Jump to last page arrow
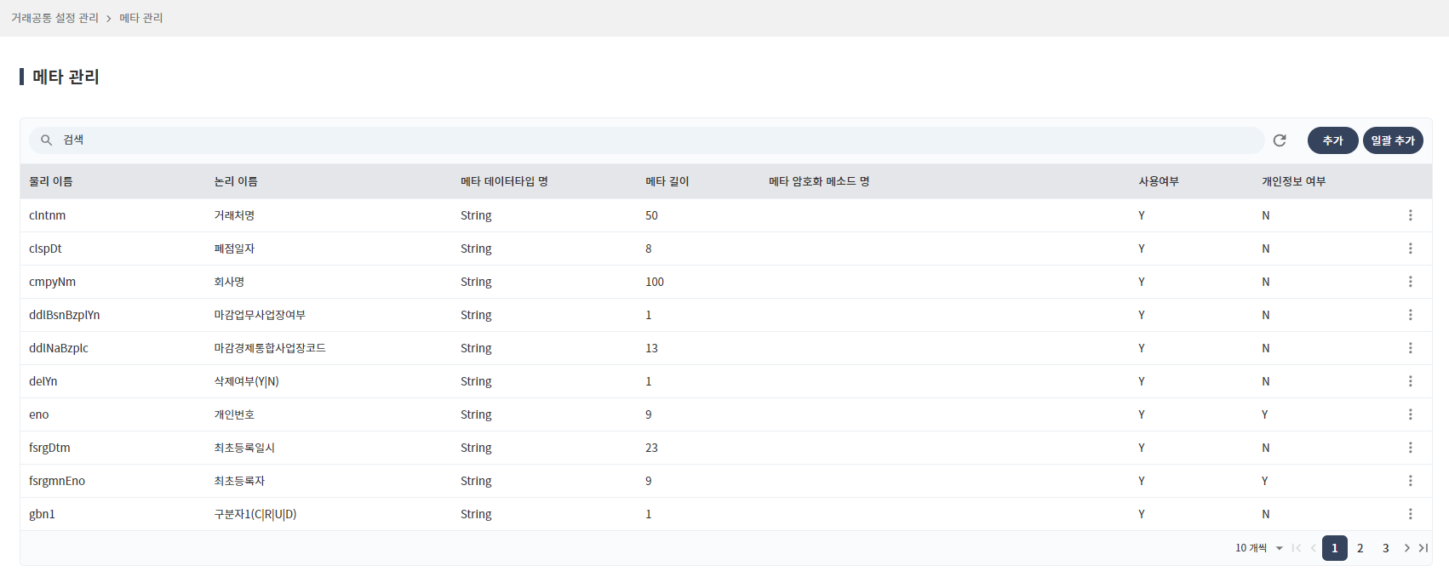The height and width of the screenshot is (577, 1449). [1423, 548]
